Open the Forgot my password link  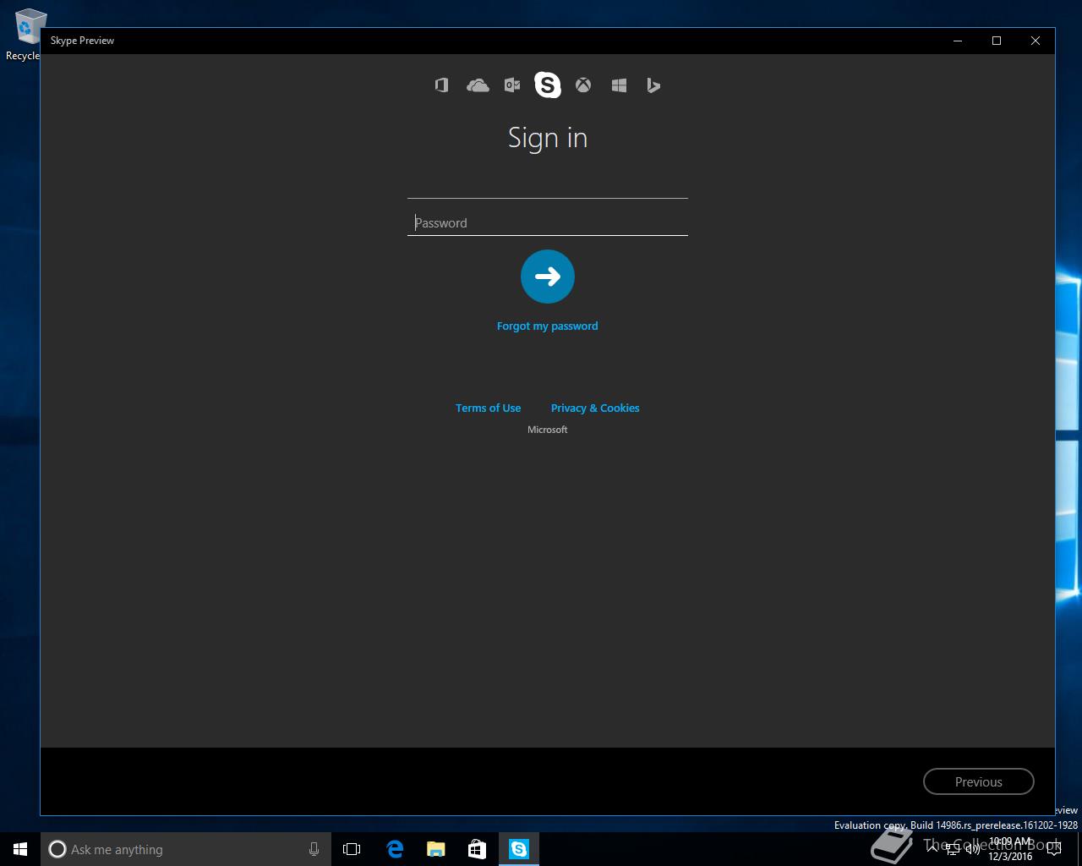[548, 326]
